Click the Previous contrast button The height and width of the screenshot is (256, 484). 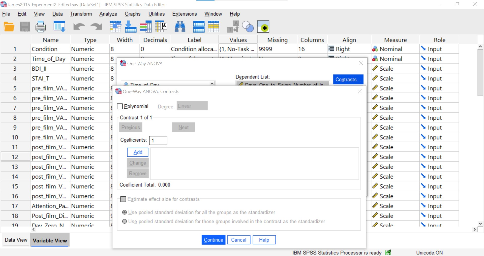[131, 127]
